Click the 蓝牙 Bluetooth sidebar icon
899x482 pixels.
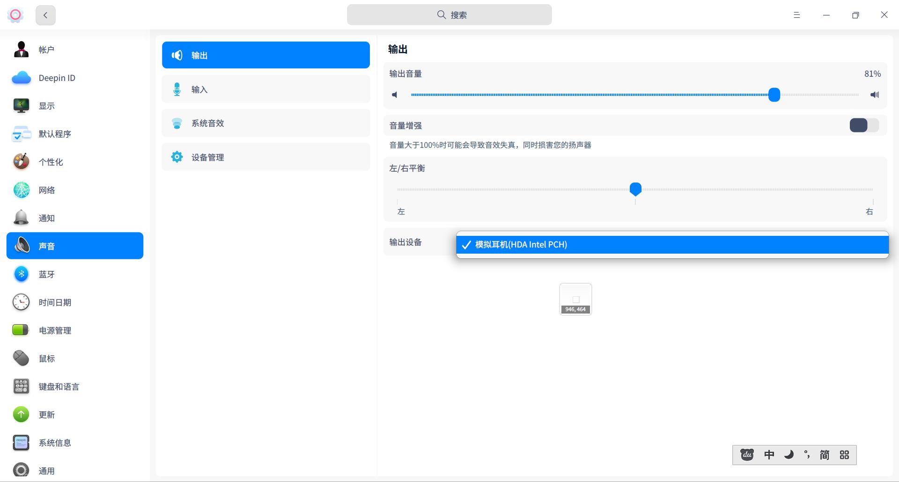[x=21, y=274]
